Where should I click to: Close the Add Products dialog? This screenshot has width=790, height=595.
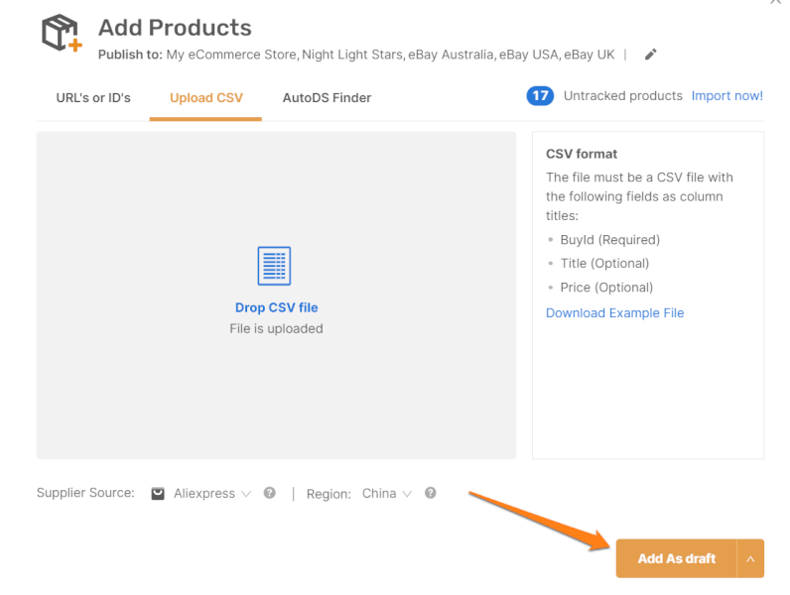775,3
